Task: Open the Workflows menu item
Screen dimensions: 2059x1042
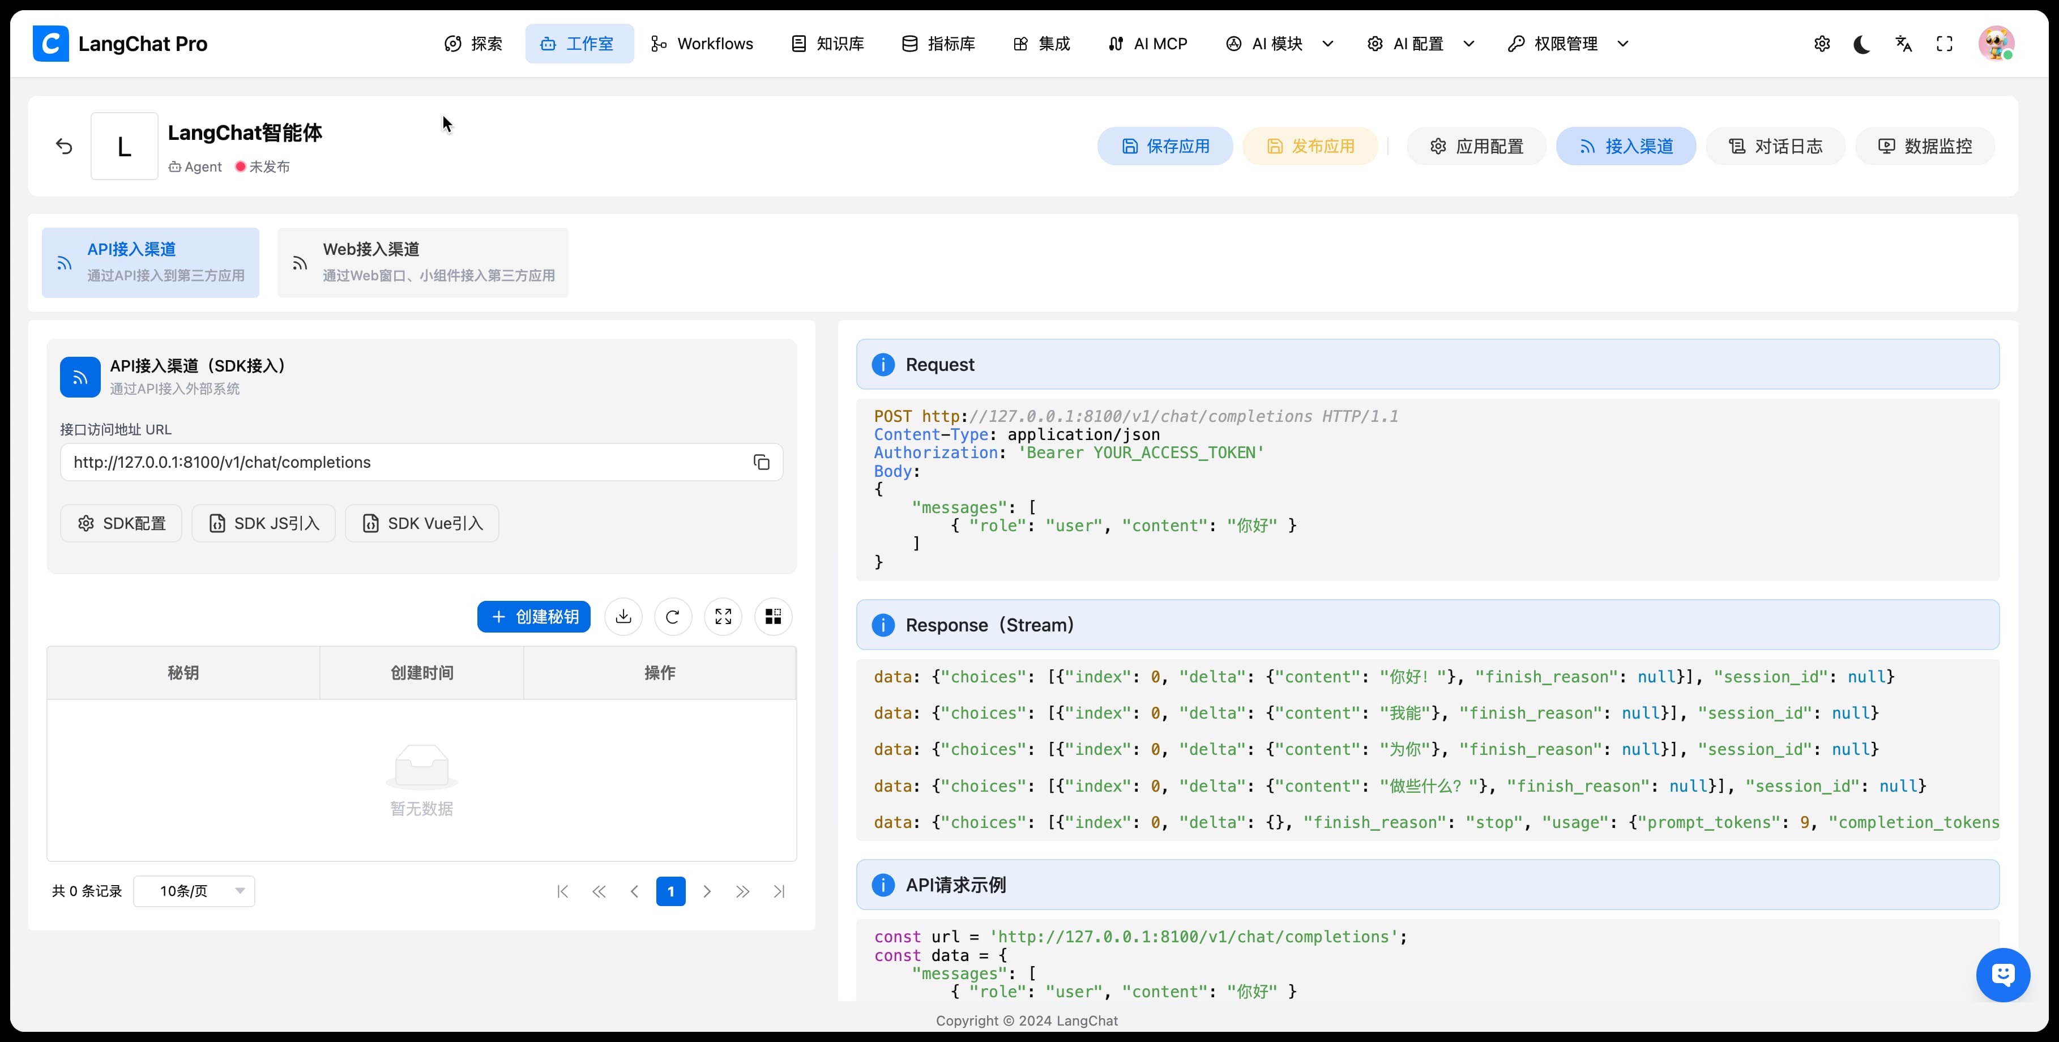Action: coord(702,43)
